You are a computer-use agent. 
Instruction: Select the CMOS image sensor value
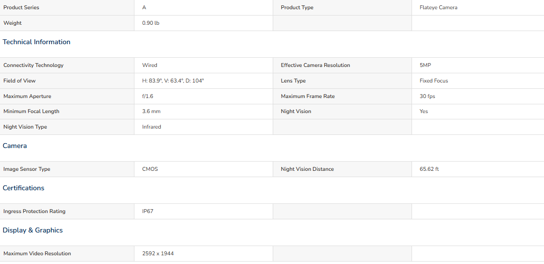point(150,169)
